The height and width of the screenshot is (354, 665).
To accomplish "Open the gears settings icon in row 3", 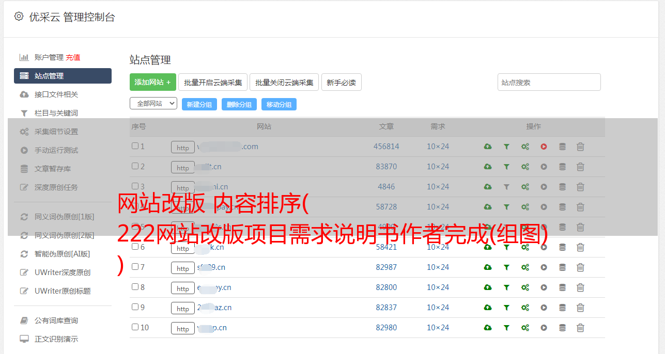I will (x=525, y=187).
